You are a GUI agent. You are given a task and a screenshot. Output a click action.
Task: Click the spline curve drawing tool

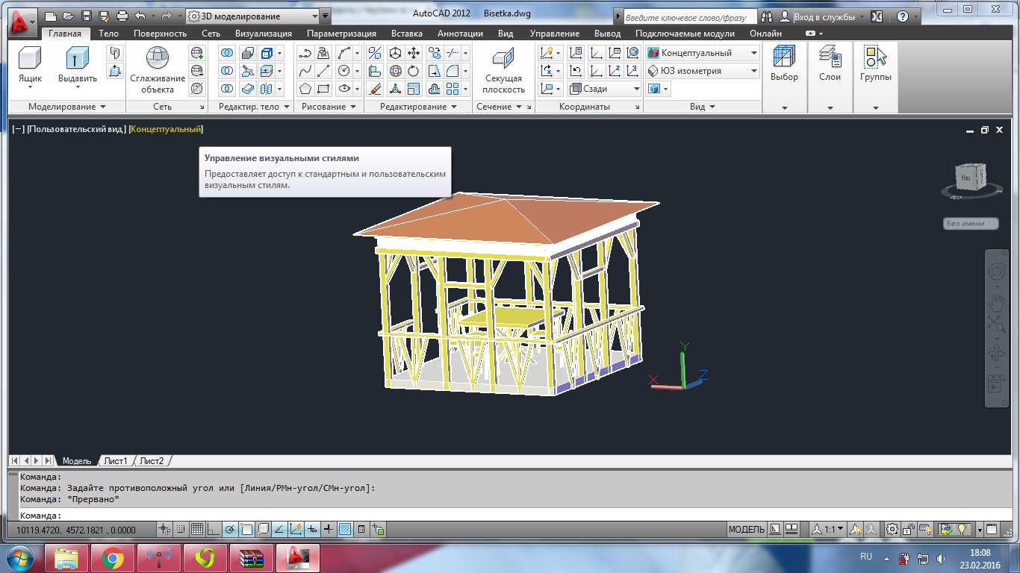point(305,71)
